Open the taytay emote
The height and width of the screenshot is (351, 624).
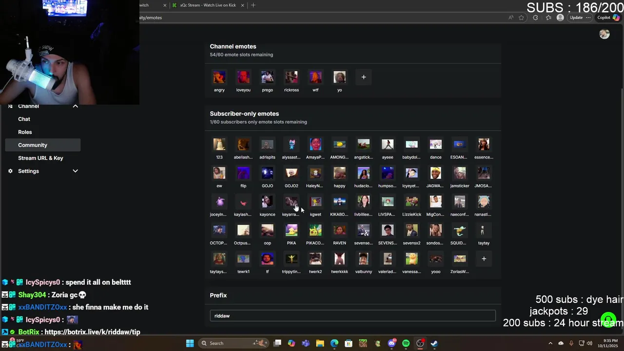click(x=484, y=230)
